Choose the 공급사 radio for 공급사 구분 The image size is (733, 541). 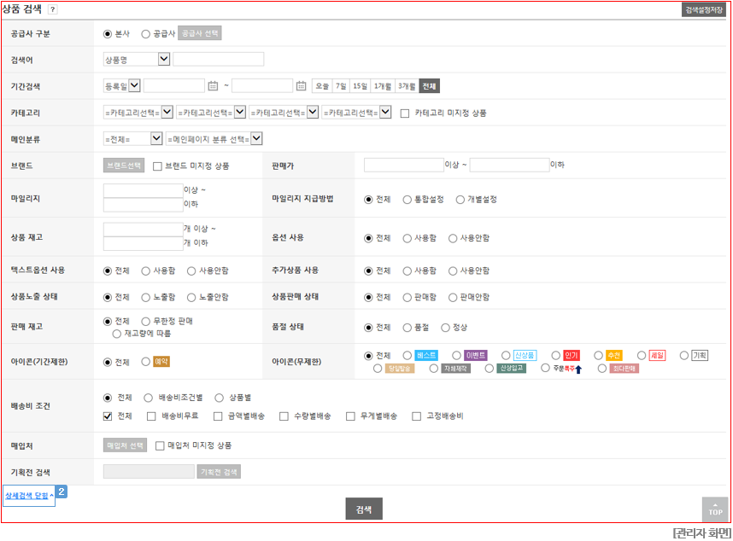pyautogui.click(x=146, y=34)
